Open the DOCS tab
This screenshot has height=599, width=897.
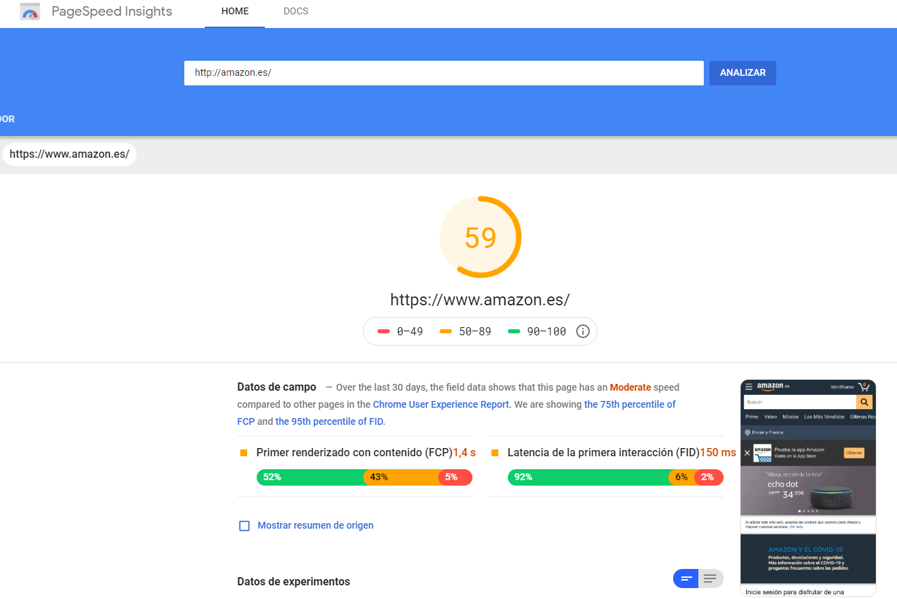[296, 12]
